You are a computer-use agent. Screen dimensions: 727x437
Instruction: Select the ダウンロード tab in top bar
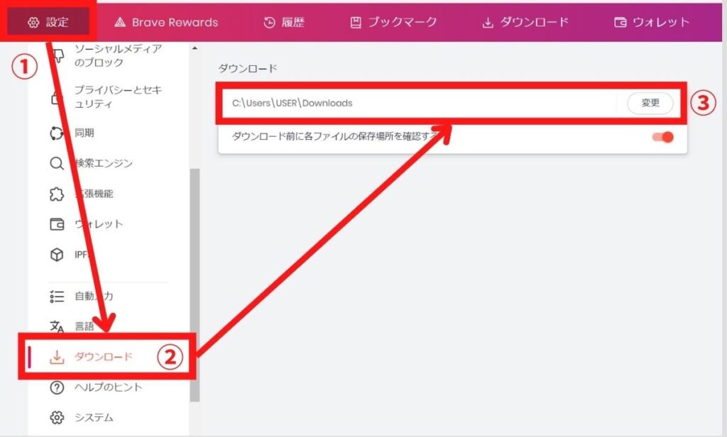coord(525,22)
